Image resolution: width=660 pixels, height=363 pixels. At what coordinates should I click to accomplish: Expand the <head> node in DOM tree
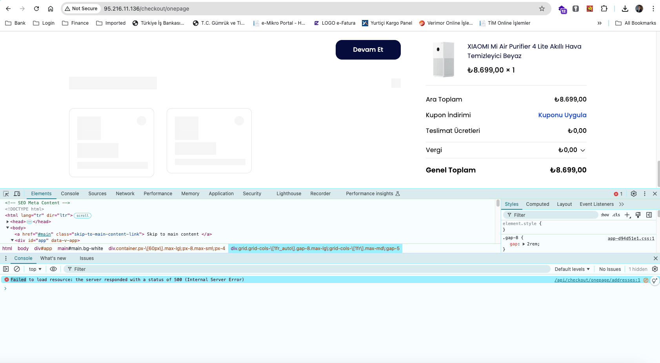[7, 222]
